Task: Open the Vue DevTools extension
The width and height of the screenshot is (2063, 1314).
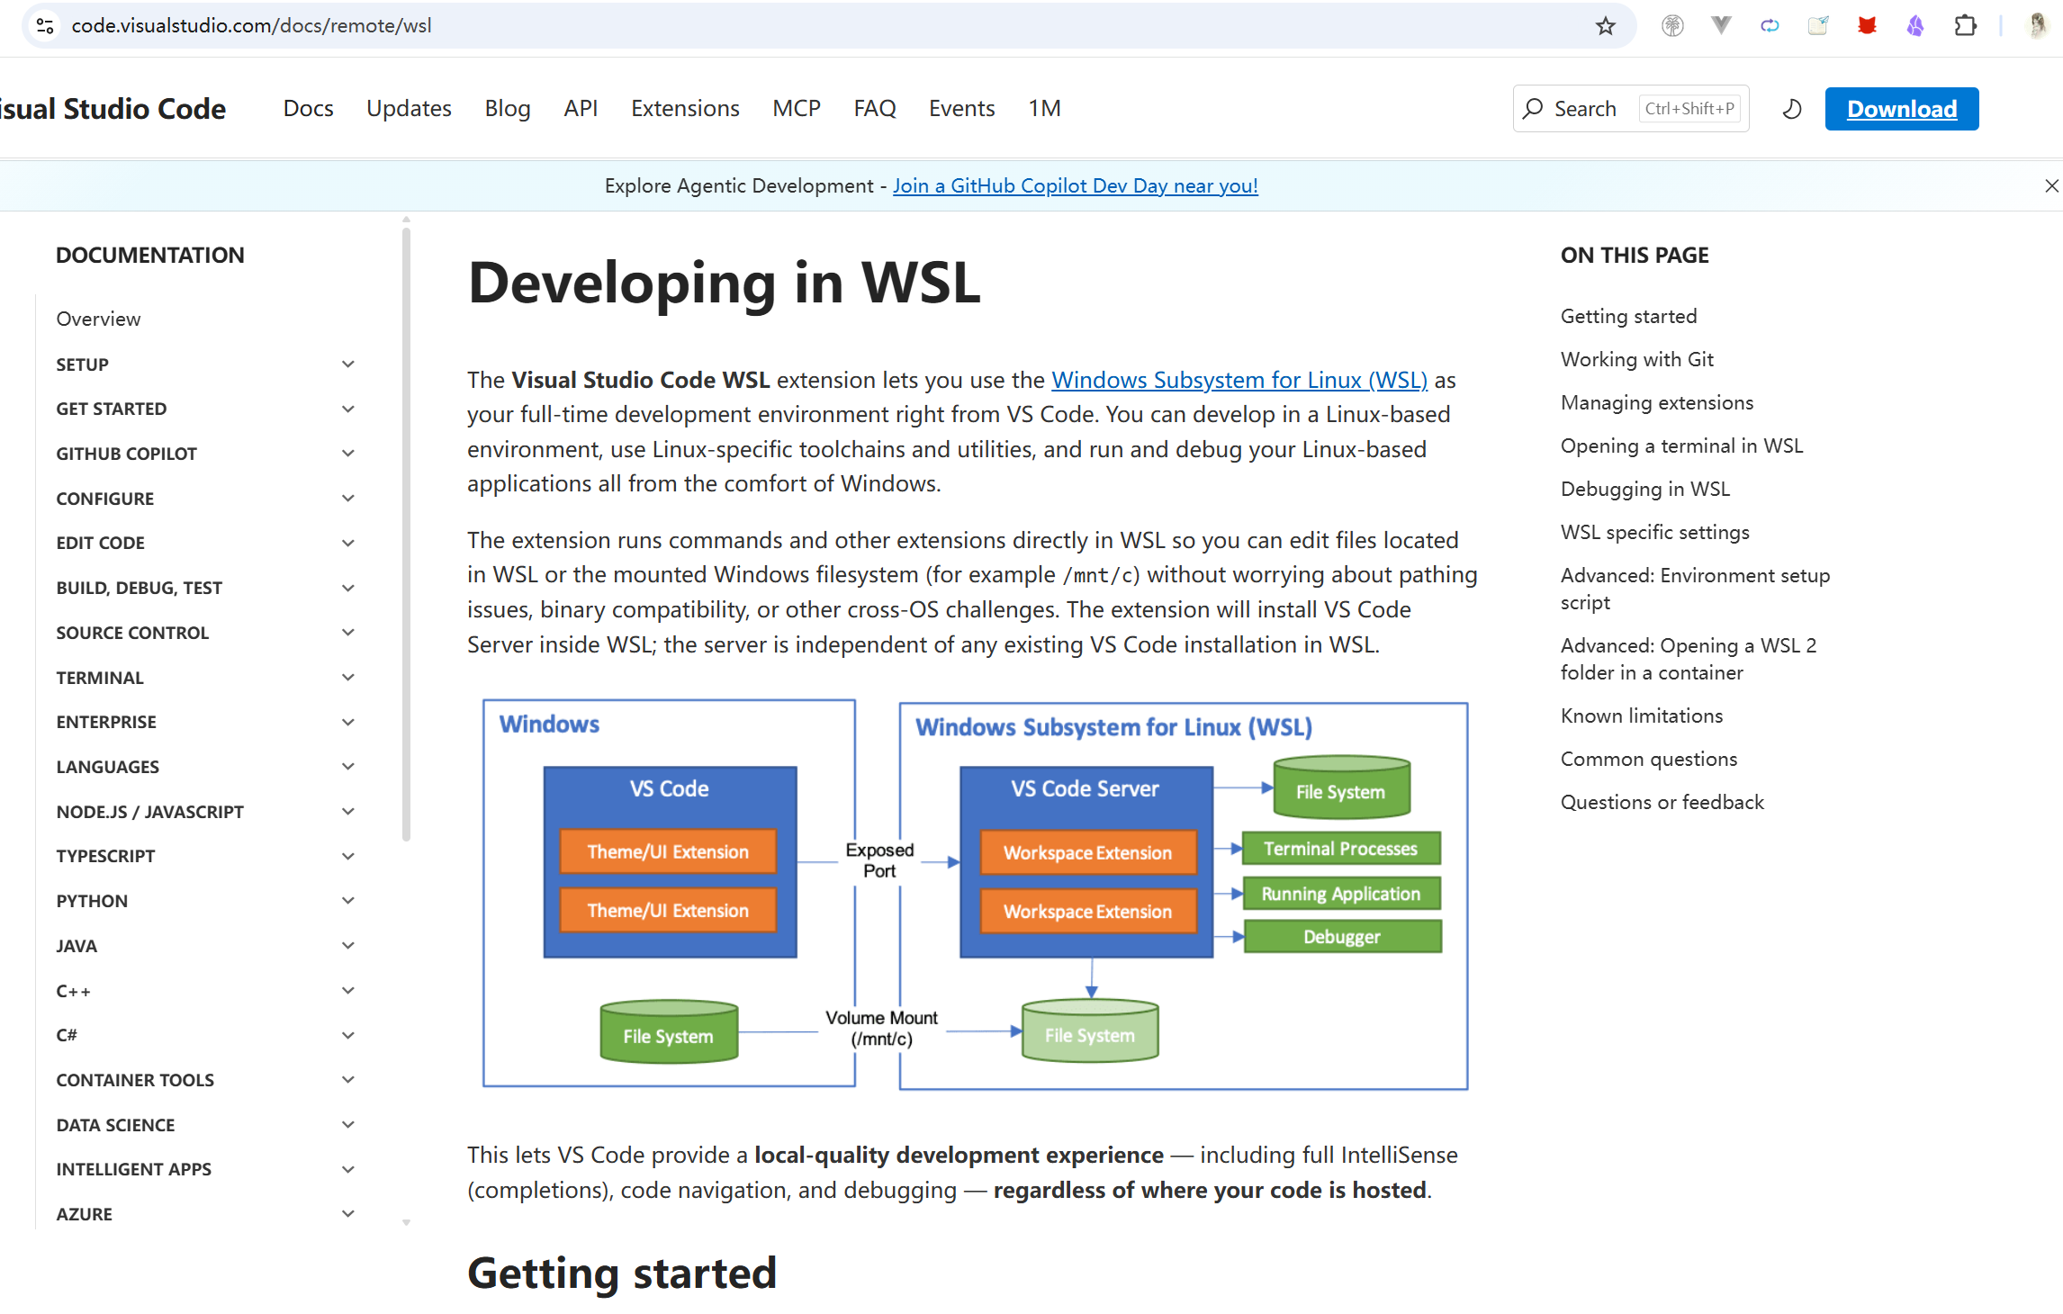Action: (x=1721, y=25)
